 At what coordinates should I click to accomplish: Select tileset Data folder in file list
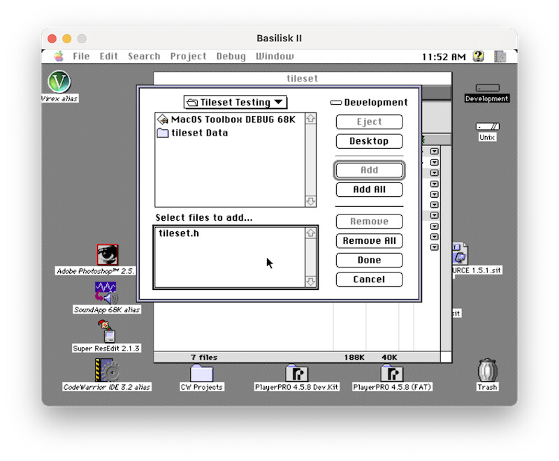(199, 133)
